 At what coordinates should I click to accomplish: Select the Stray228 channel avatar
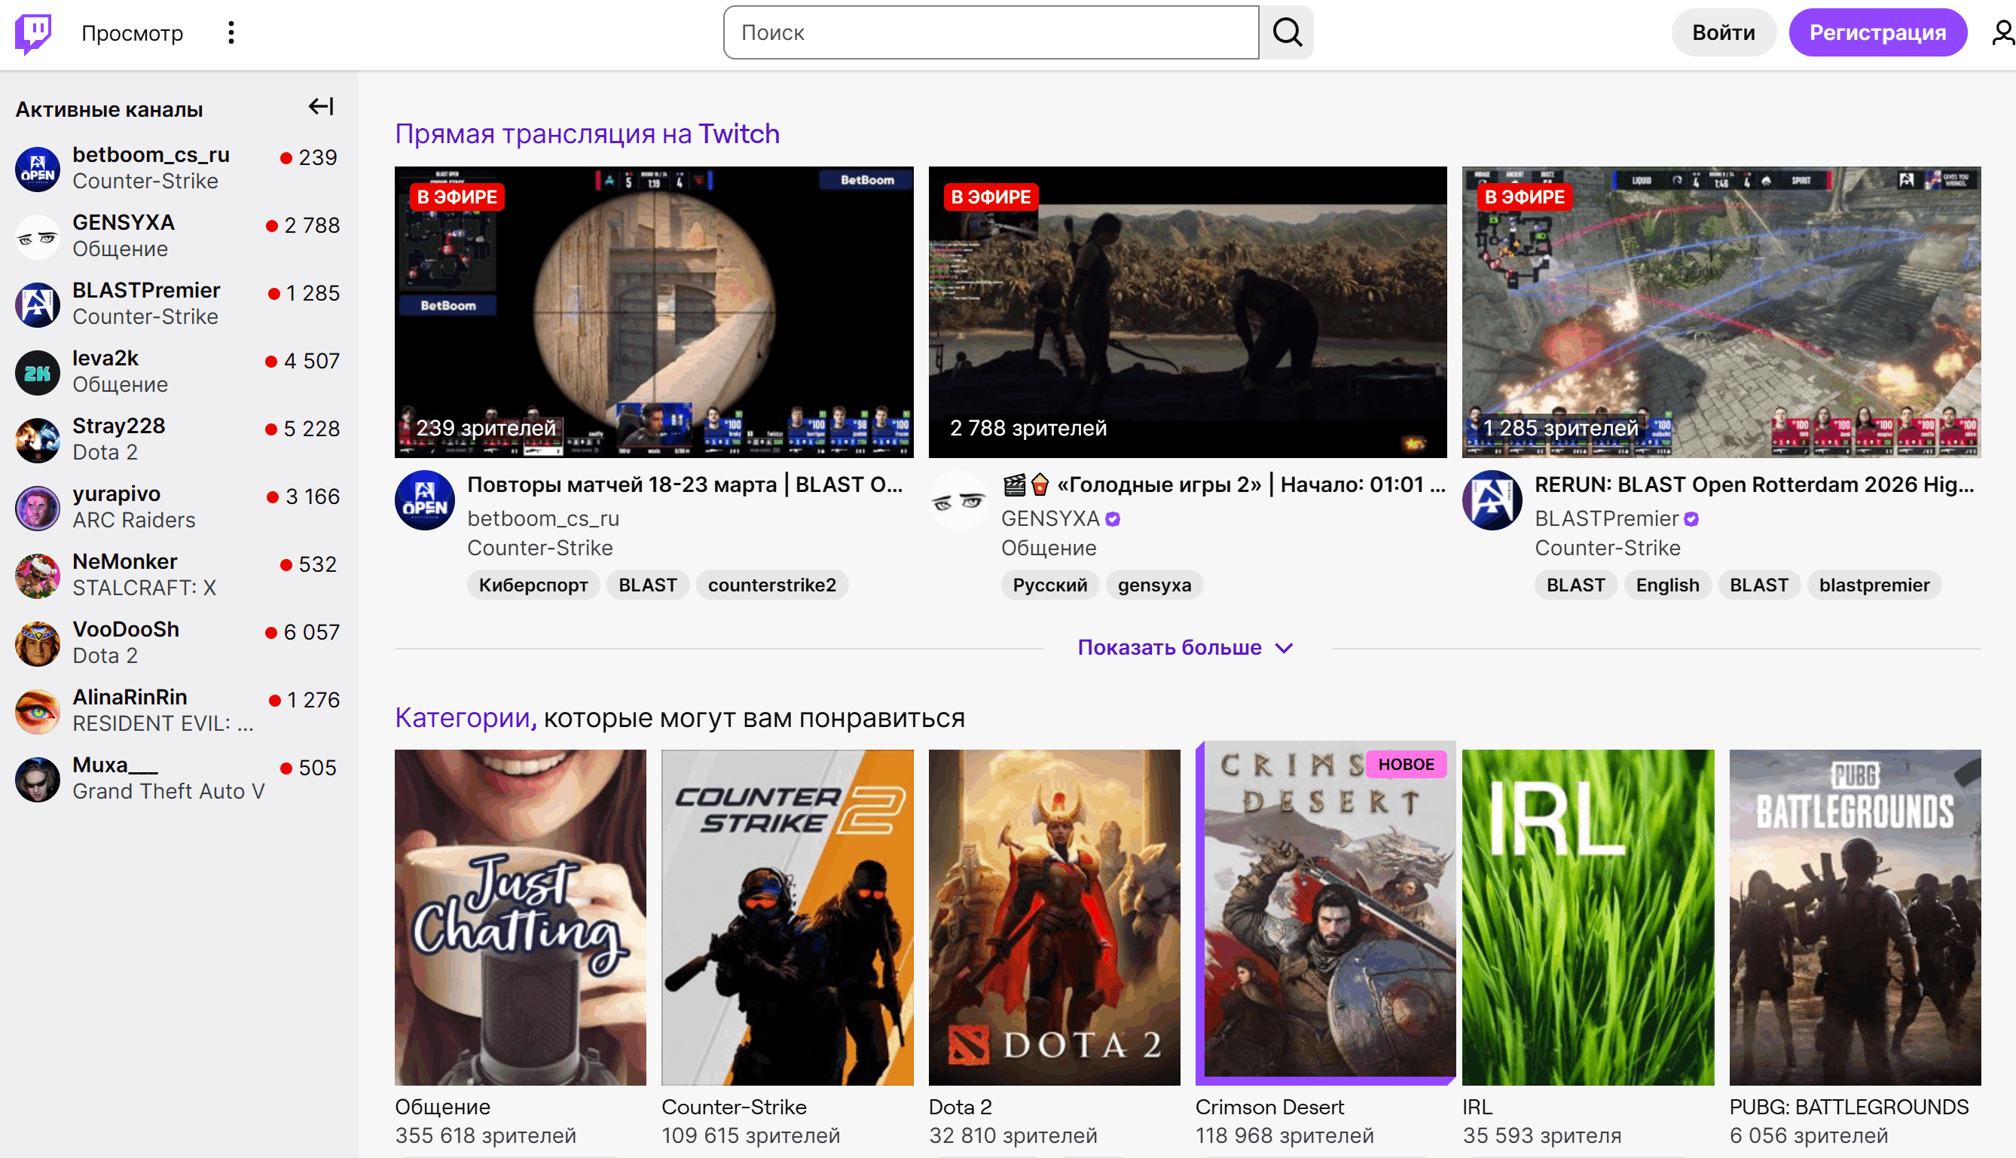[37, 440]
